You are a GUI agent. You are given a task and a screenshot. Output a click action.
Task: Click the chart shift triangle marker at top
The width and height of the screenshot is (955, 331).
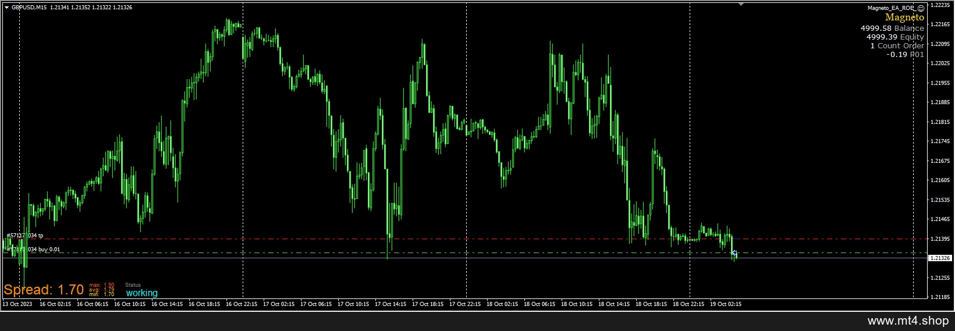(x=741, y=4)
